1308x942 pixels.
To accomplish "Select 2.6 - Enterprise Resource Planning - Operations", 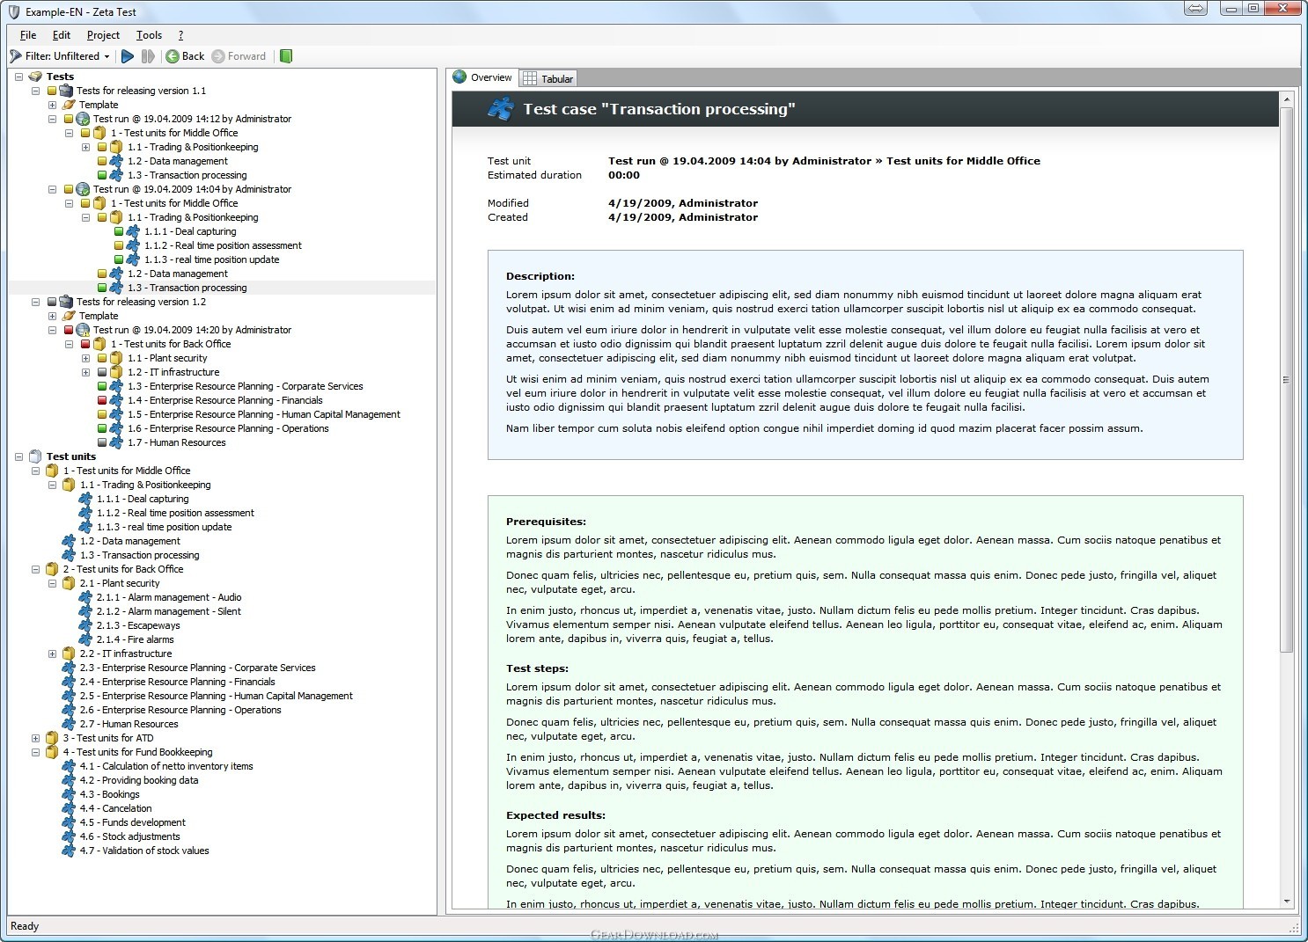I will click(x=180, y=710).
